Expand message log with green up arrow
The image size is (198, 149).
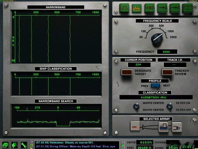point(123,145)
